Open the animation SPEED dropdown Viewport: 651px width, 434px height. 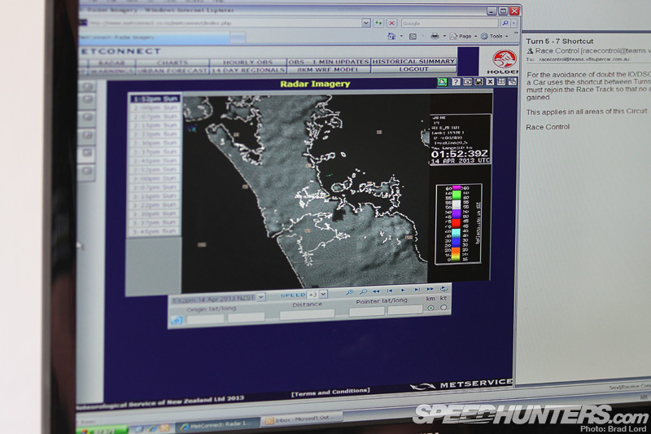pyautogui.click(x=323, y=294)
